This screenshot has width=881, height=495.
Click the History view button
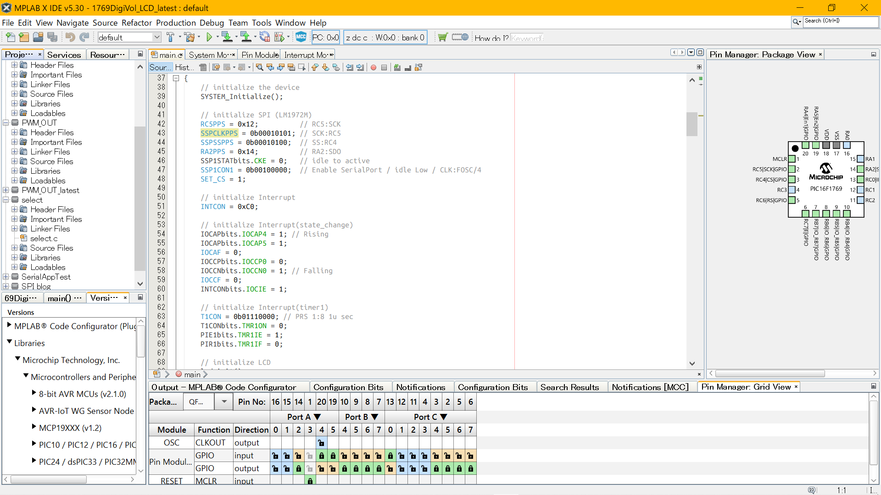pos(184,67)
